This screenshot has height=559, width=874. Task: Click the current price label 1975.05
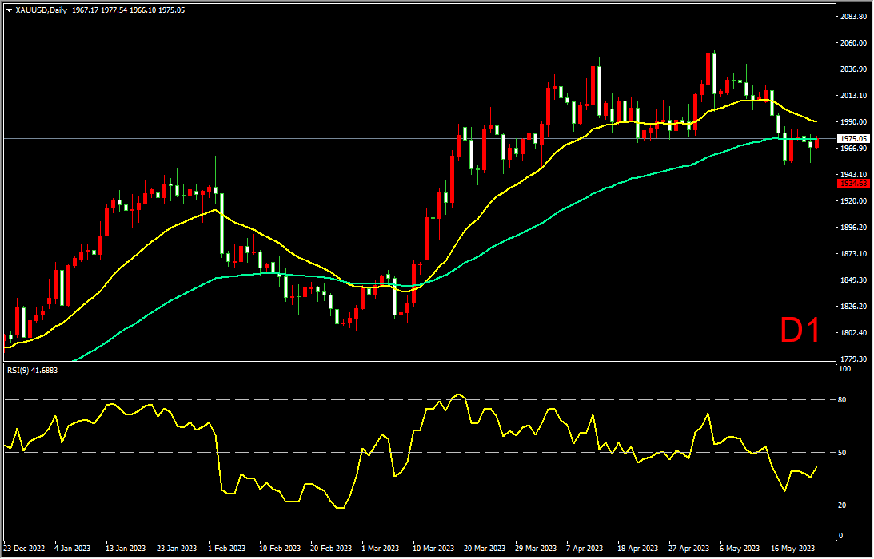(855, 139)
